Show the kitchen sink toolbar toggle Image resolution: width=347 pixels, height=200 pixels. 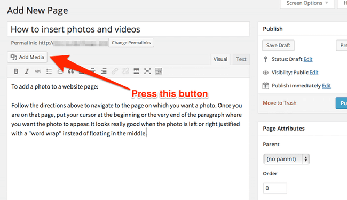pos(159,71)
